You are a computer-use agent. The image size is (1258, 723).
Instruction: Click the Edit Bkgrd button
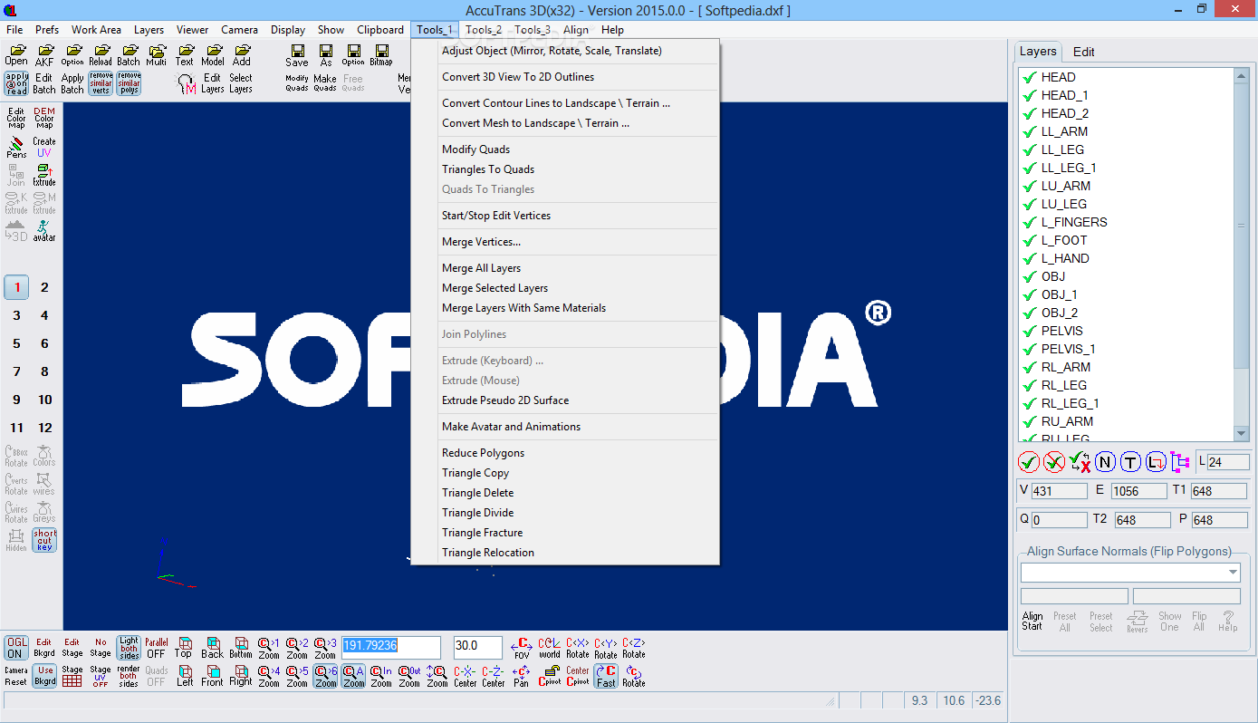tap(44, 647)
